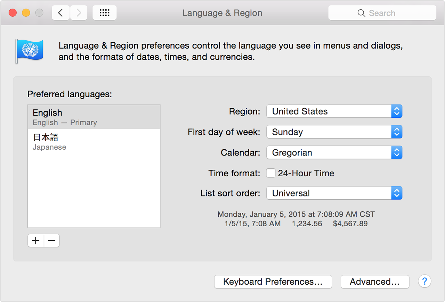Image resolution: width=445 pixels, height=302 pixels.
Task: Change List sort order dropdown
Action: pos(334,193)
